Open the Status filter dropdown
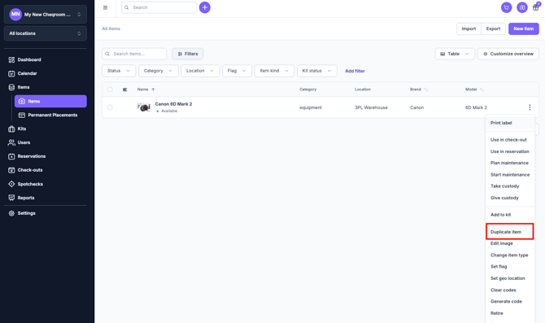The width and height of the screenshot is (545, 323). coord(119,71)
